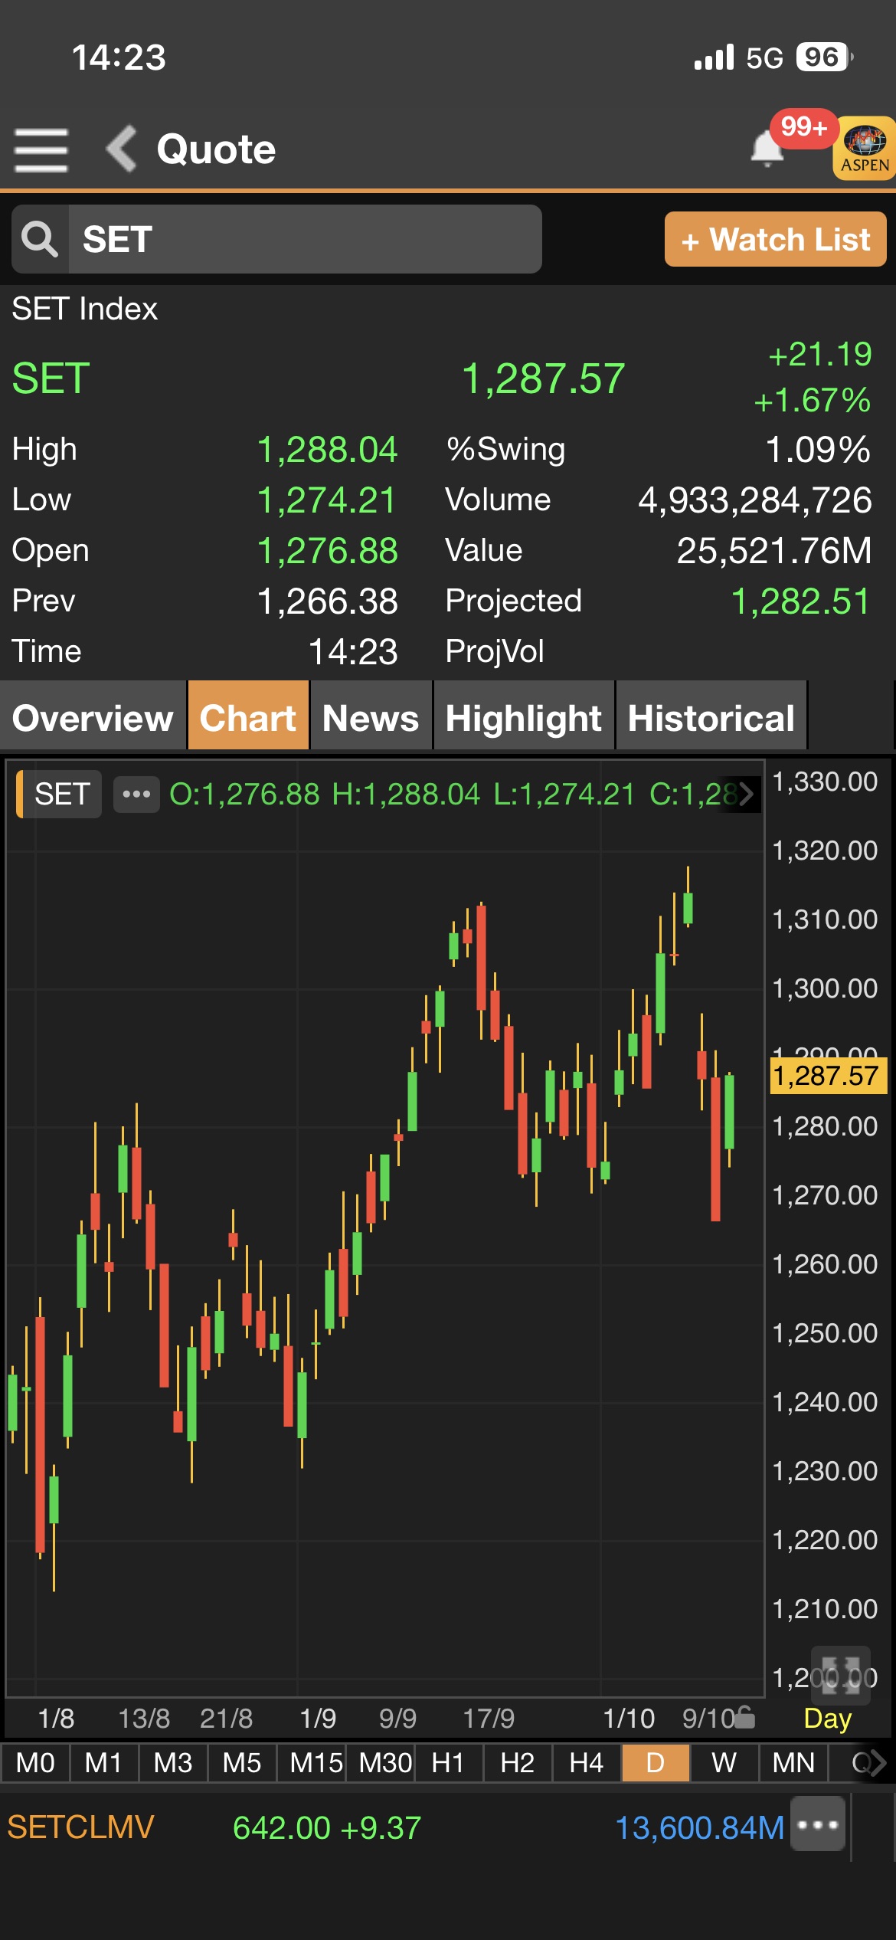The image size is (896, 1940).
Task: Select the D daily timeframe
Action: coord(656,1763)
